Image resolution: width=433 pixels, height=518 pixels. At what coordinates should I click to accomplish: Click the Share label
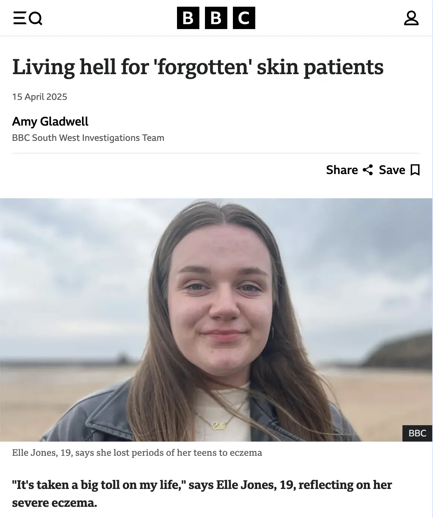tap(342, 170)
